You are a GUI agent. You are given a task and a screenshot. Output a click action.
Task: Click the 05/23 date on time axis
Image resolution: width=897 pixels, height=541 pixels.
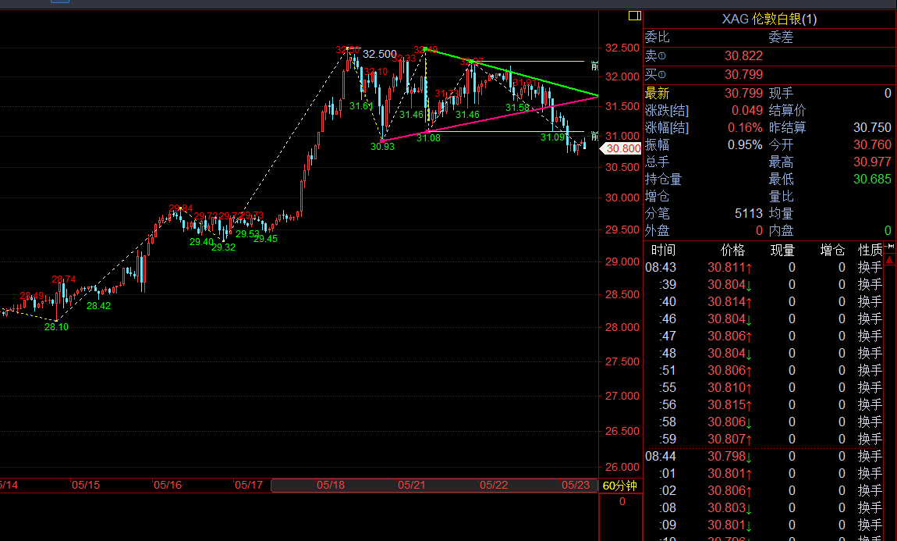(576, 485)
